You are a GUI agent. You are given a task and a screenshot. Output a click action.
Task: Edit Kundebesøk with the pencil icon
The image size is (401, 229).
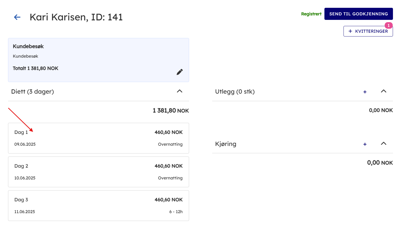pos(180,72)
